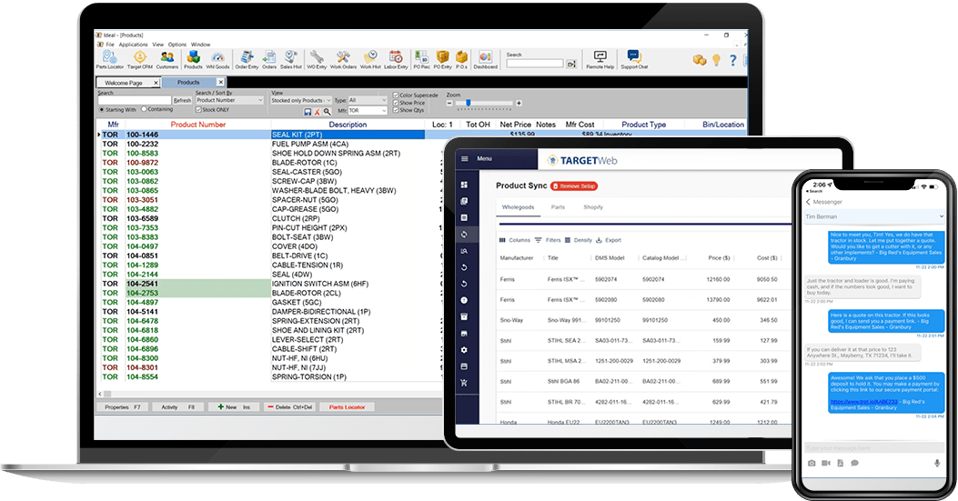Select Starting With radio button
Screen dimensions: 958x501
(x=101, y=110)
